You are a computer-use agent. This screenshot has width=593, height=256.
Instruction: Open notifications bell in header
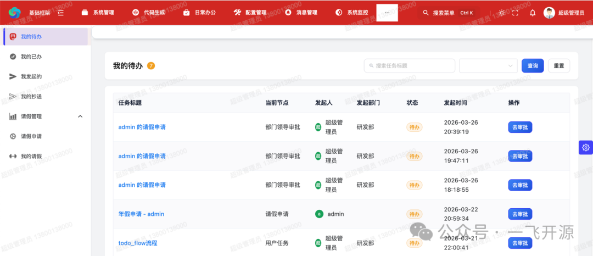point(533,13)
